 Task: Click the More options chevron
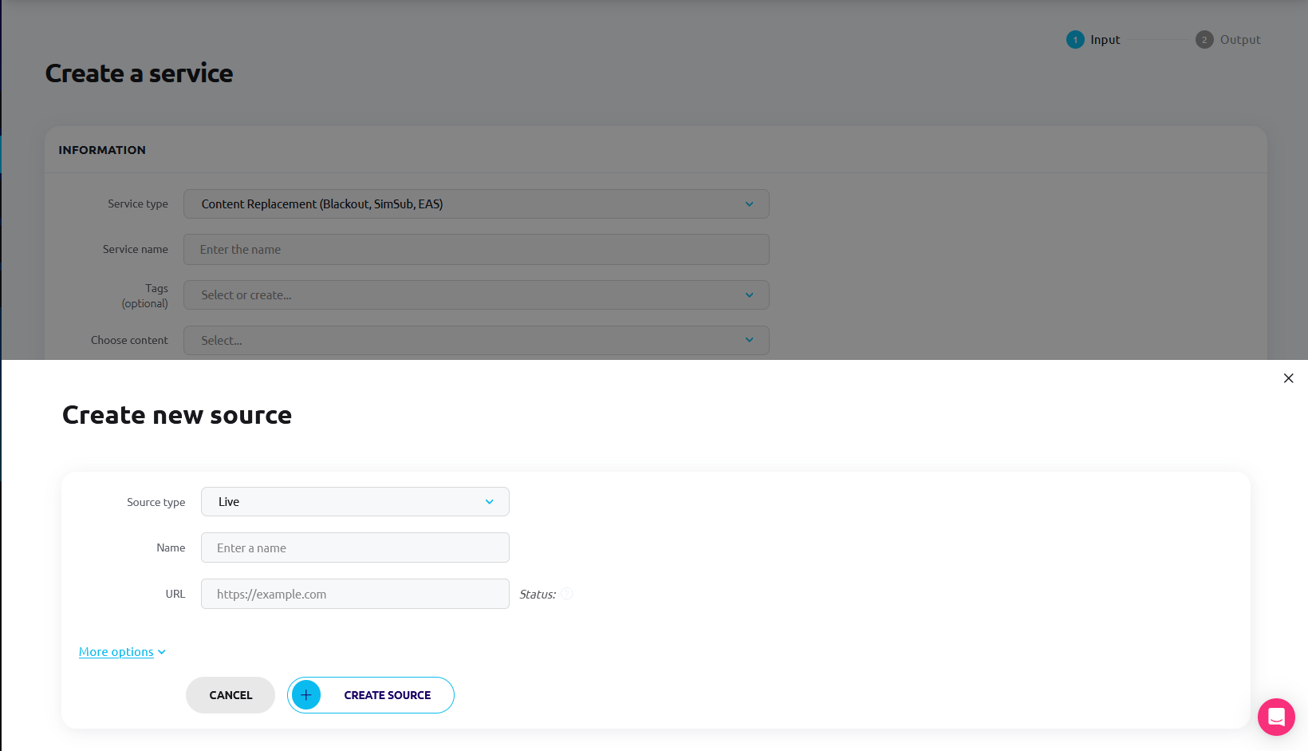pyautogui.click(x=162, y=652)
